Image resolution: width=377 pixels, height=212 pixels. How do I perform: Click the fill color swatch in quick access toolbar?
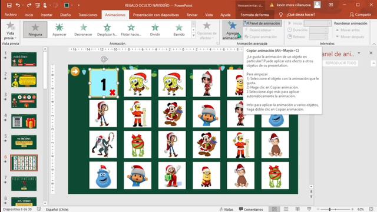pos(67,5)
